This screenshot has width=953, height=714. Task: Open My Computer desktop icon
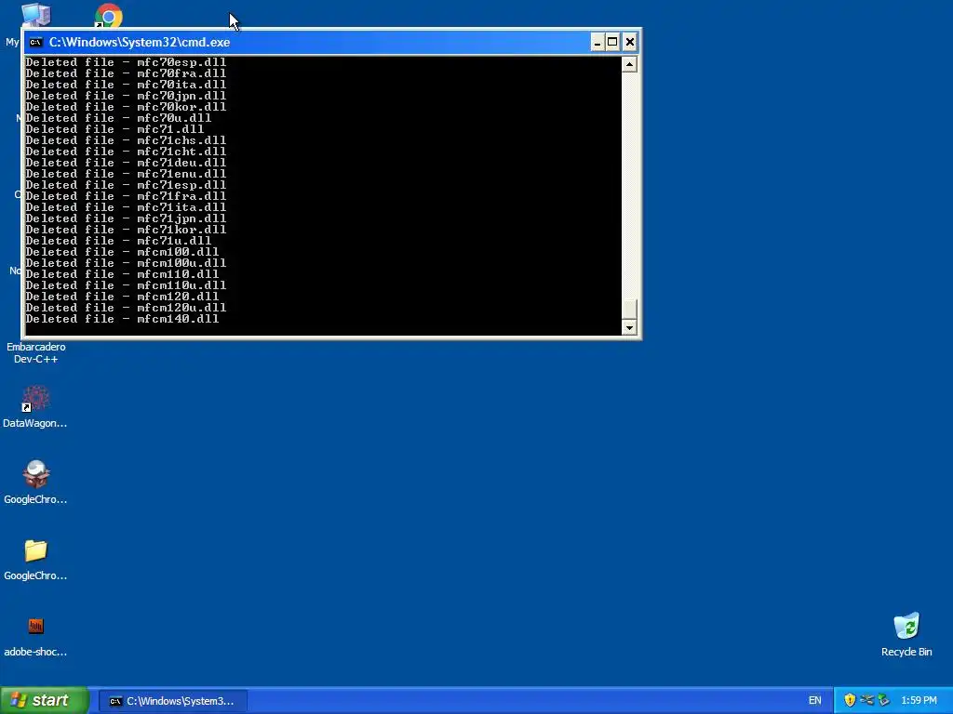35,15
